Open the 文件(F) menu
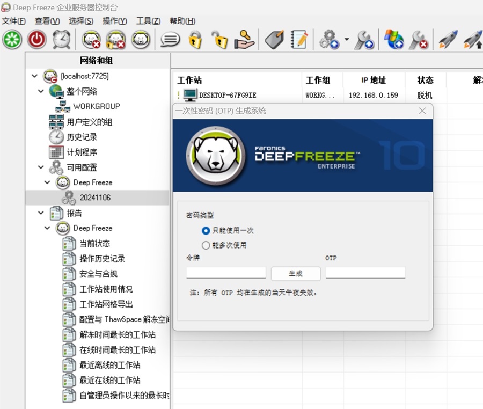 [x=13, y=21]
